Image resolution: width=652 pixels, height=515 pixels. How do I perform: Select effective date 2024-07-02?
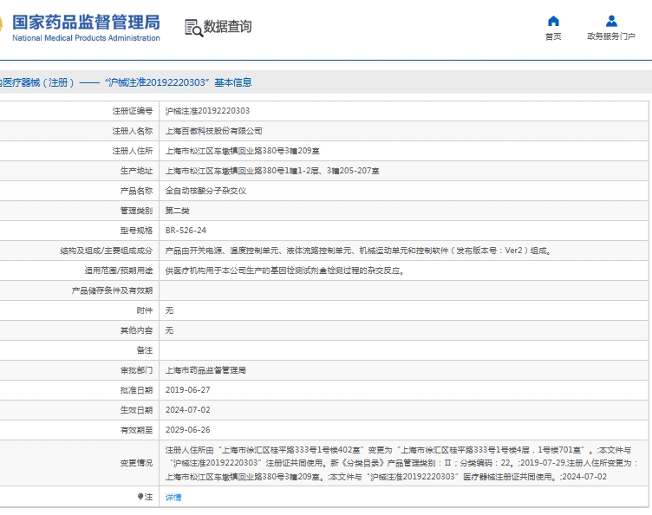tap(188, 410)
